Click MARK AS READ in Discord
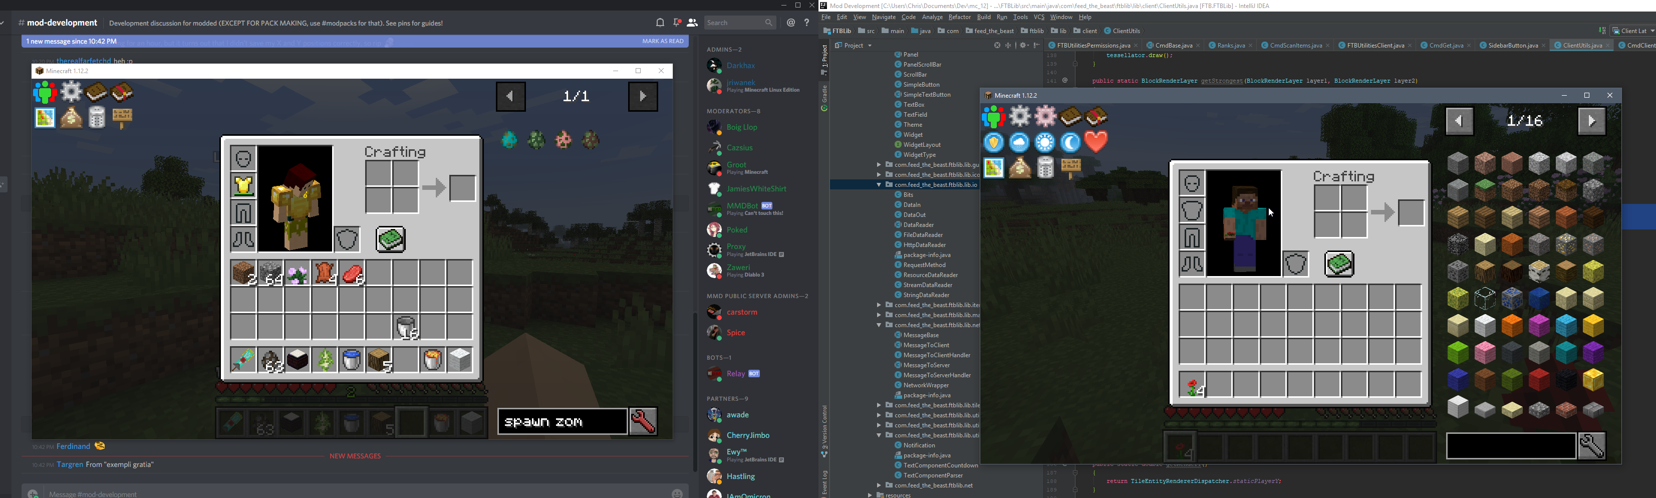 pyautogui.click(x=662, y=41)
